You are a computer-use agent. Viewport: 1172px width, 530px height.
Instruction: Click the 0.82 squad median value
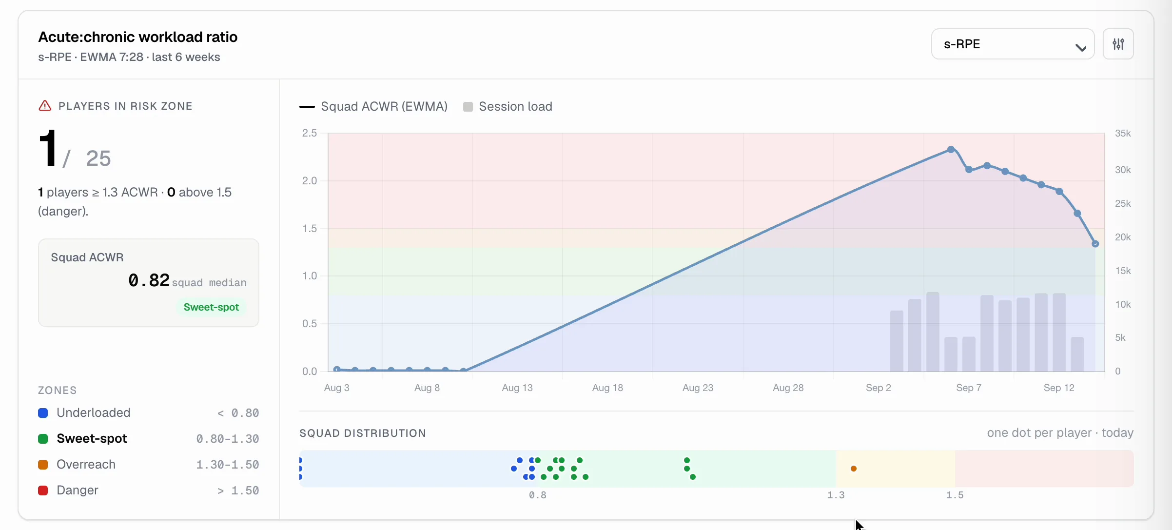tap(149, 280)
